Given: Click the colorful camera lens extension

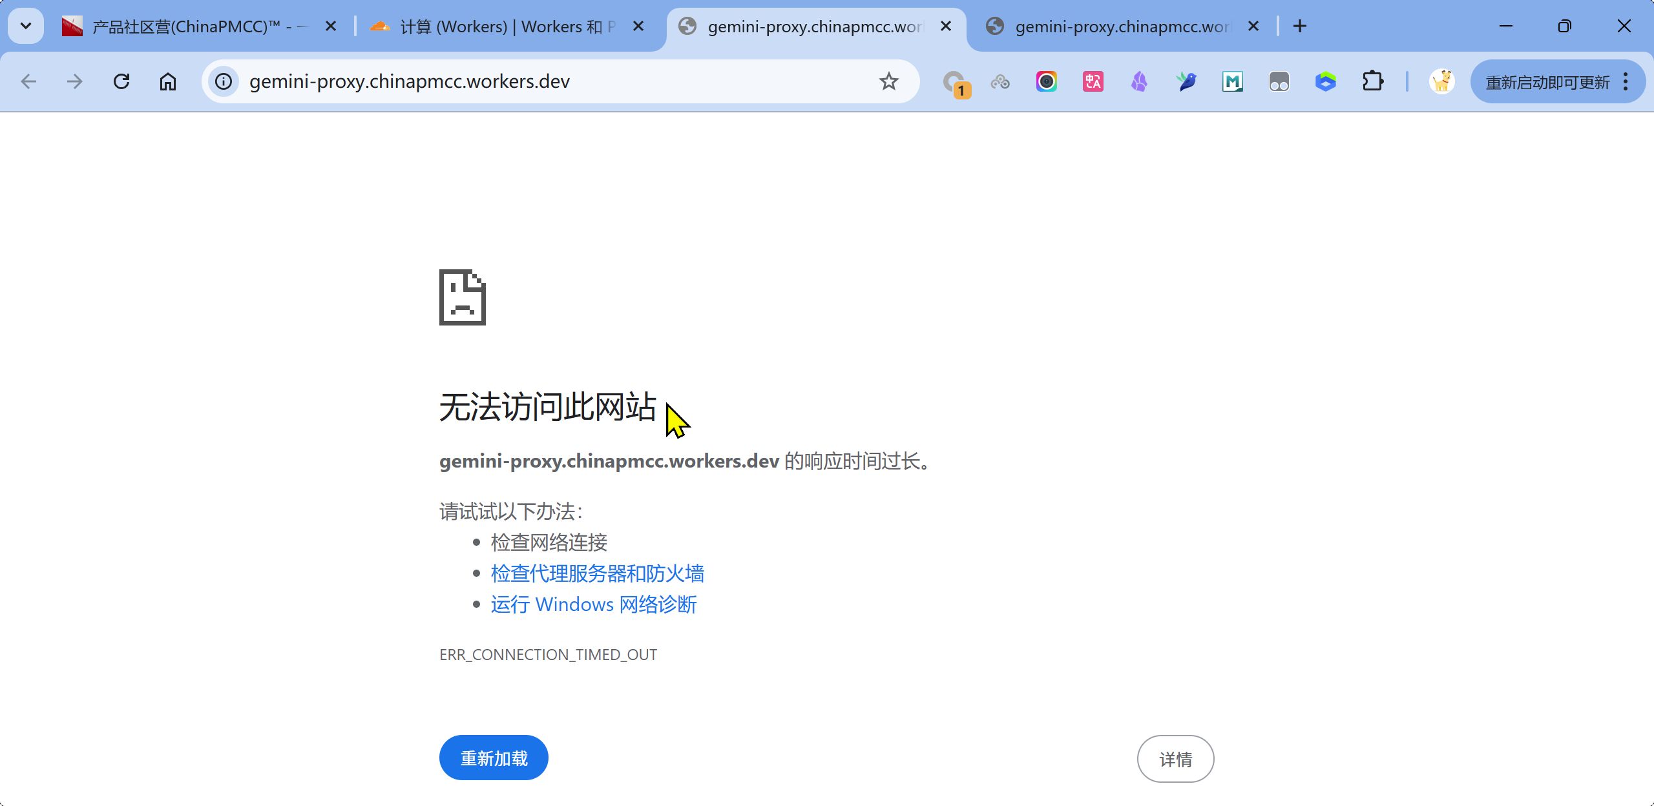Looking at the screenshot, I should point(1046,81).
